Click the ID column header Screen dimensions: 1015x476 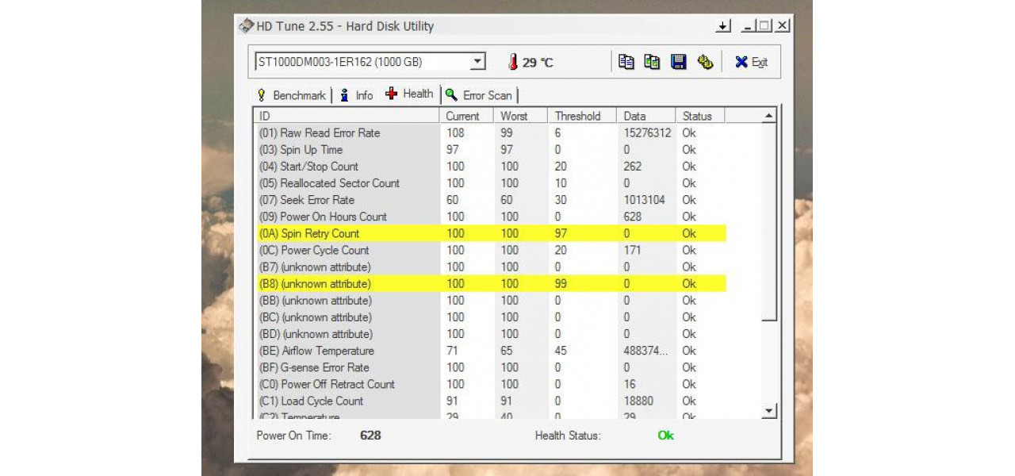pos(347,116)
